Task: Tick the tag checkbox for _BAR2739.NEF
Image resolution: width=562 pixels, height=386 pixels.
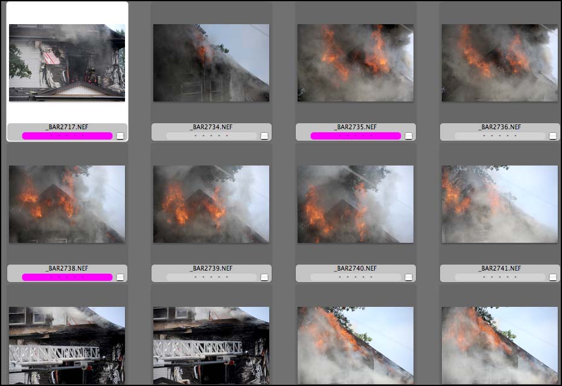Action: (264, 277)
